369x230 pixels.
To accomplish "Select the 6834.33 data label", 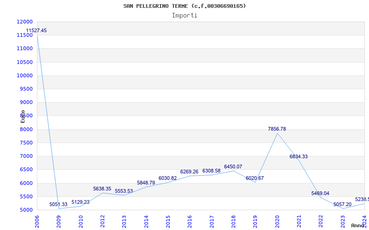I will tap(298, 156).
